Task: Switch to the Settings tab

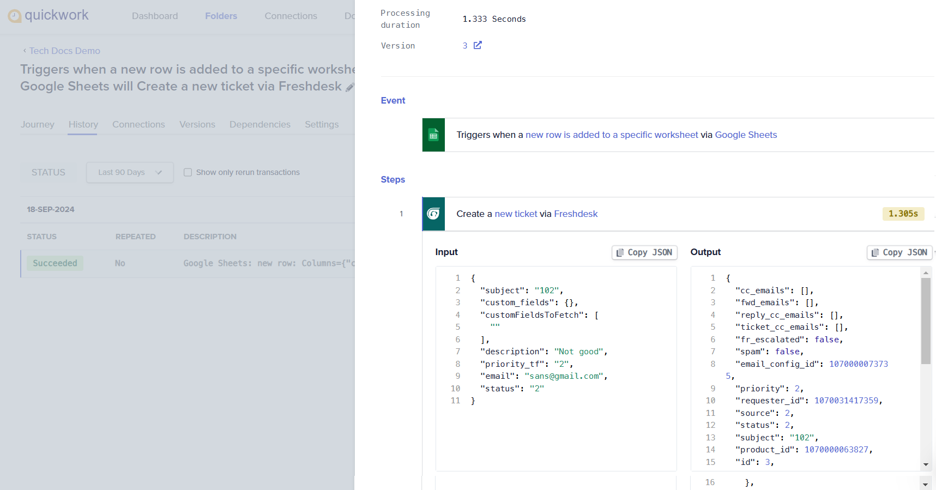Action: tap(322, 124)
